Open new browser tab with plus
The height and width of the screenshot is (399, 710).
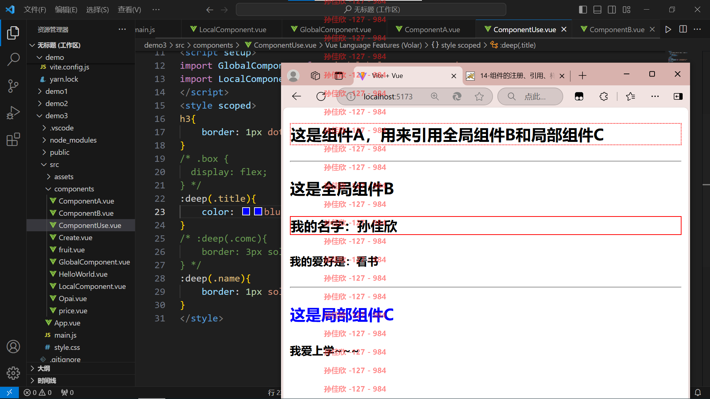pyautogui.click(x=582, y=76)
